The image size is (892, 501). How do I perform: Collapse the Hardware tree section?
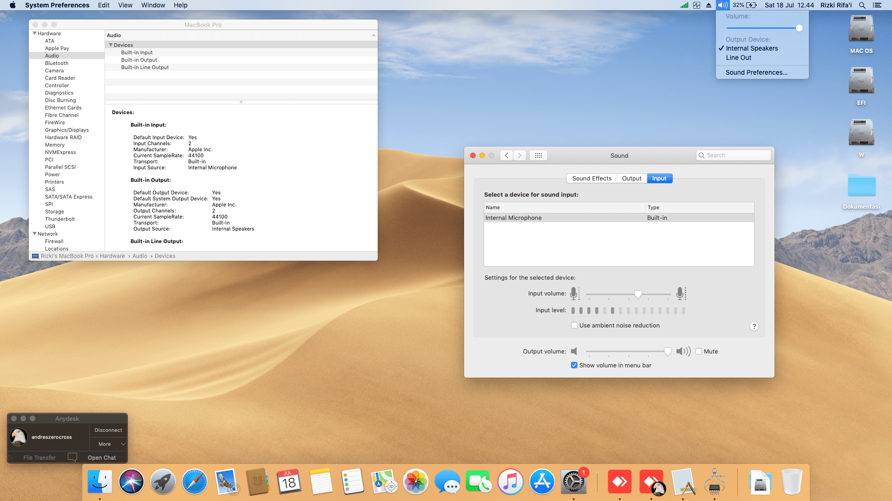pos(34,33)
